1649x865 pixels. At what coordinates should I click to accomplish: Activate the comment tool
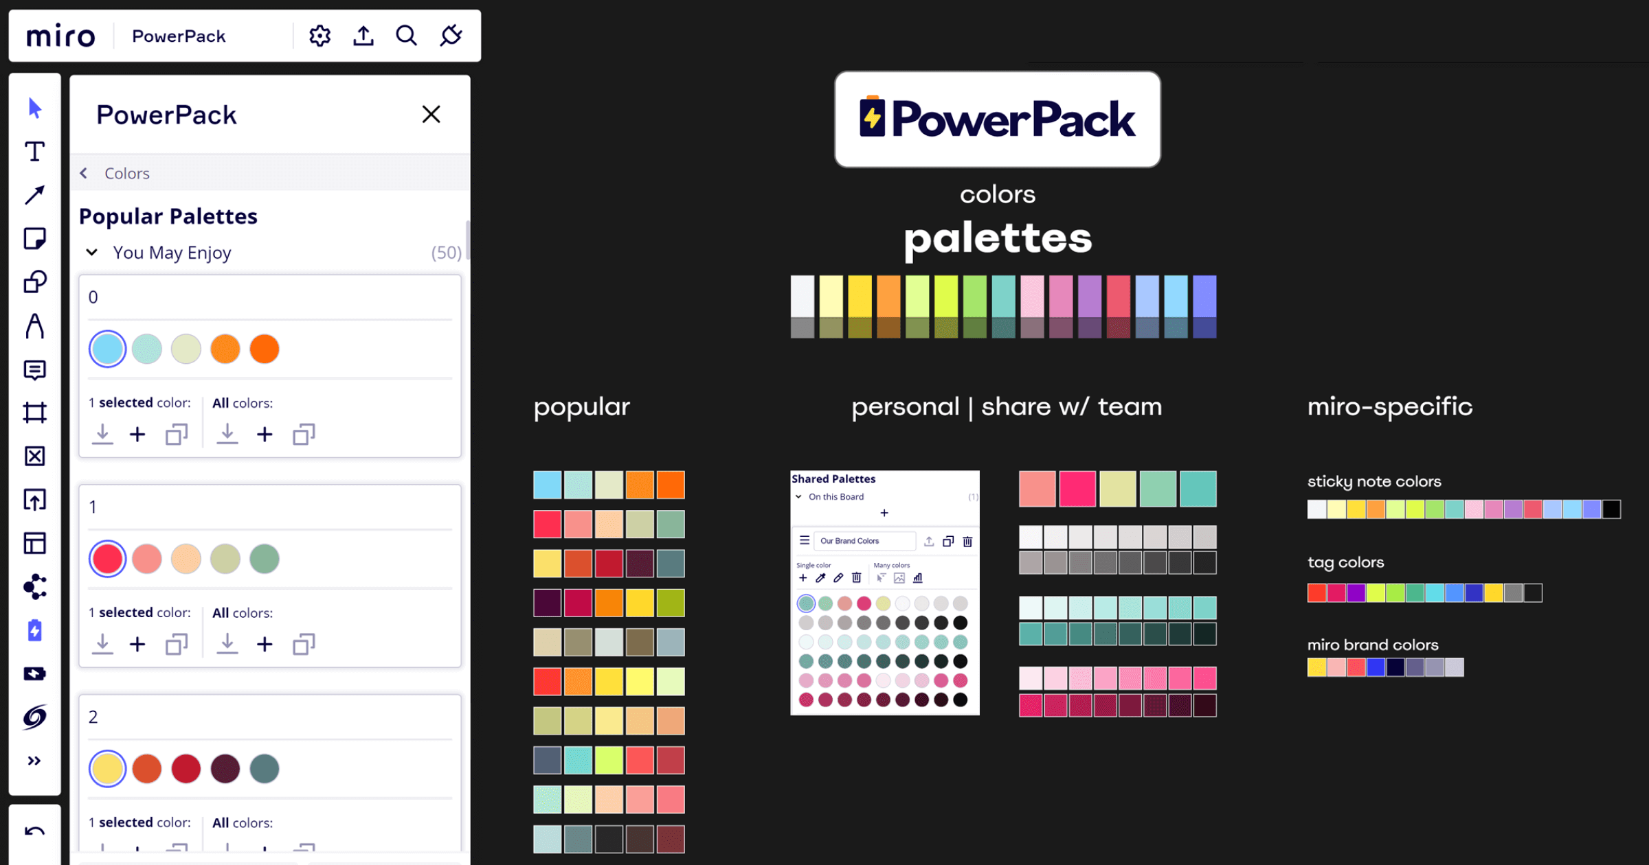point(34,369)
